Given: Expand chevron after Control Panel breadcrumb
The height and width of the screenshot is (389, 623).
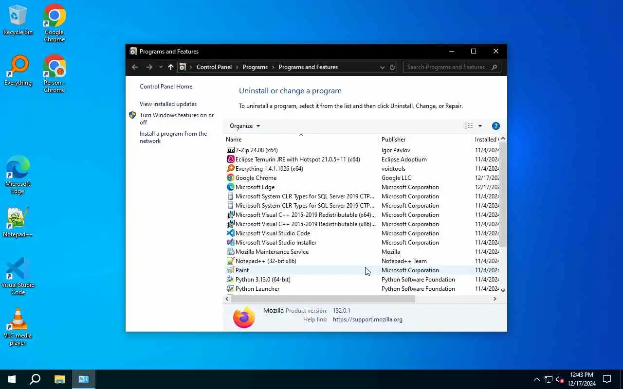Looking at the screenshot, I should tap(238, 67).
